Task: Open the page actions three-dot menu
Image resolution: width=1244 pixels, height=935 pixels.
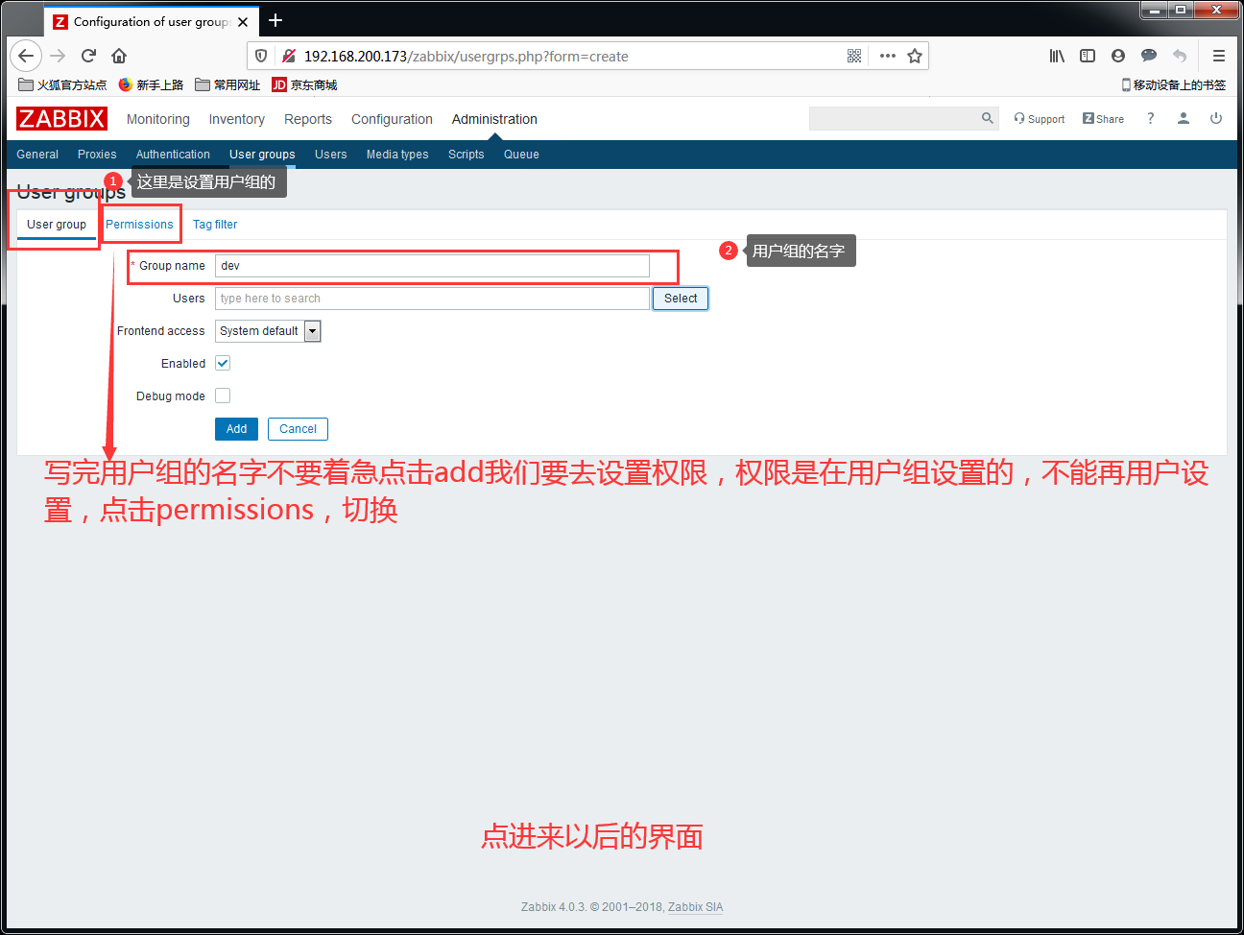Action: click(x=887, y=56)
